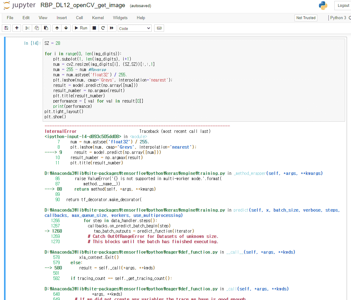The image size is (351, 300).
Task: Move selected cell up arrow
Action: click(x=57, y=28)
